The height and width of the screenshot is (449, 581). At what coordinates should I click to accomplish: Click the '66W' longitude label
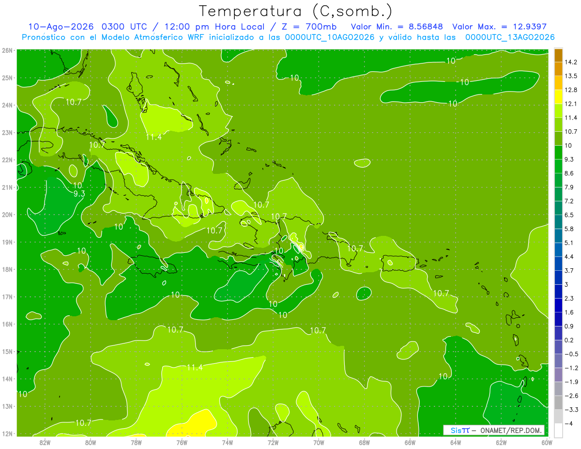pos(410,442)
